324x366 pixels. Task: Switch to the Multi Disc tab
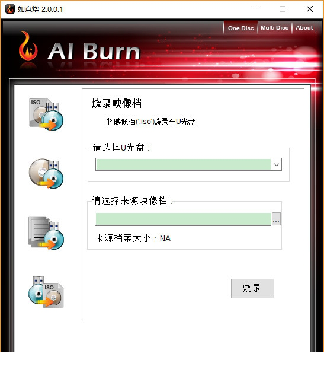(x=275, y=28)
